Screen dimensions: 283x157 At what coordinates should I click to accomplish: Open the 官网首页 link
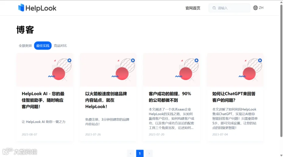[x=193, y=8]
